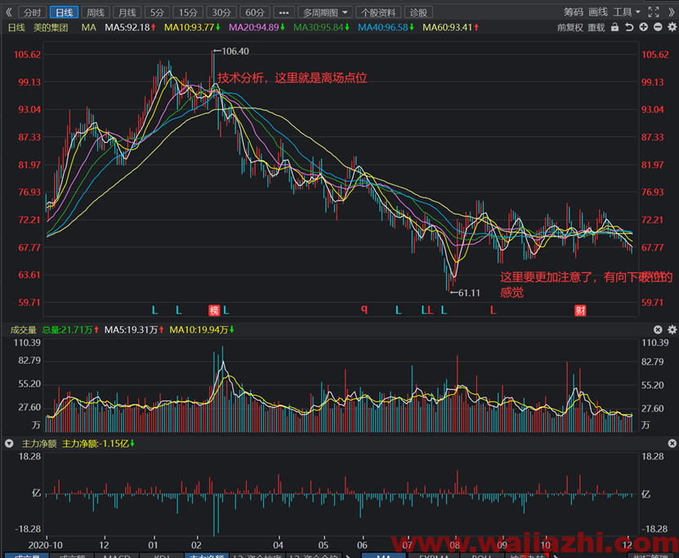Click the red q marker near June
Image resolution: width=679 pixels, height=558 pixels.
pos(364,309)
